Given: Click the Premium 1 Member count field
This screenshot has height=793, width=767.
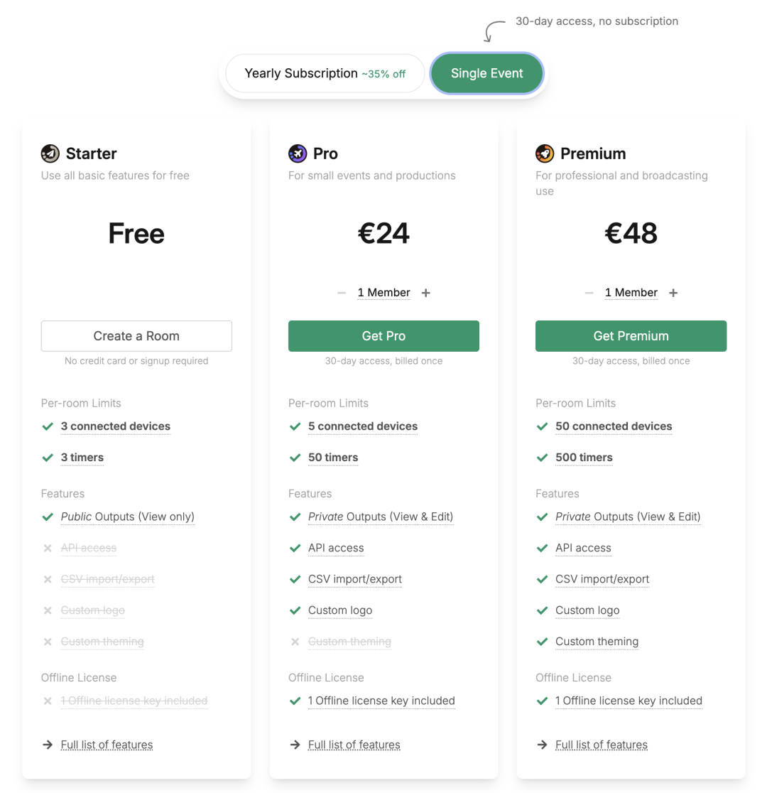Looking at the screenshot, I should (x=631, y=293).
